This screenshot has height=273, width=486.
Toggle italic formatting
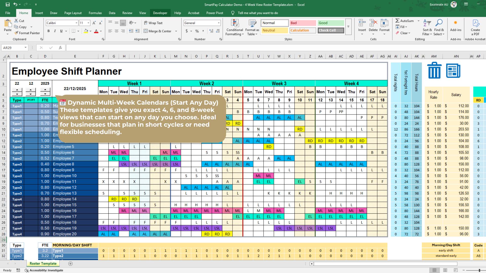point(55,31)
